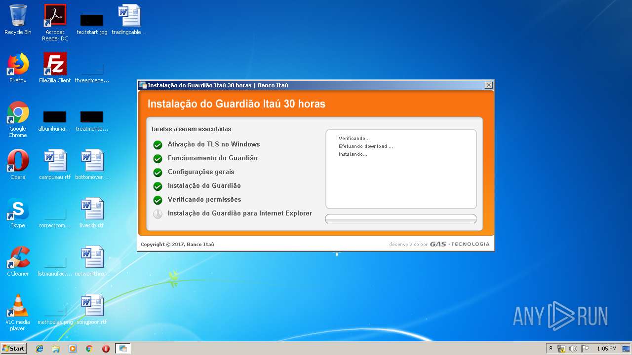
Task: Launch VLC media player shortcut
Action: [x=18, y=313]
